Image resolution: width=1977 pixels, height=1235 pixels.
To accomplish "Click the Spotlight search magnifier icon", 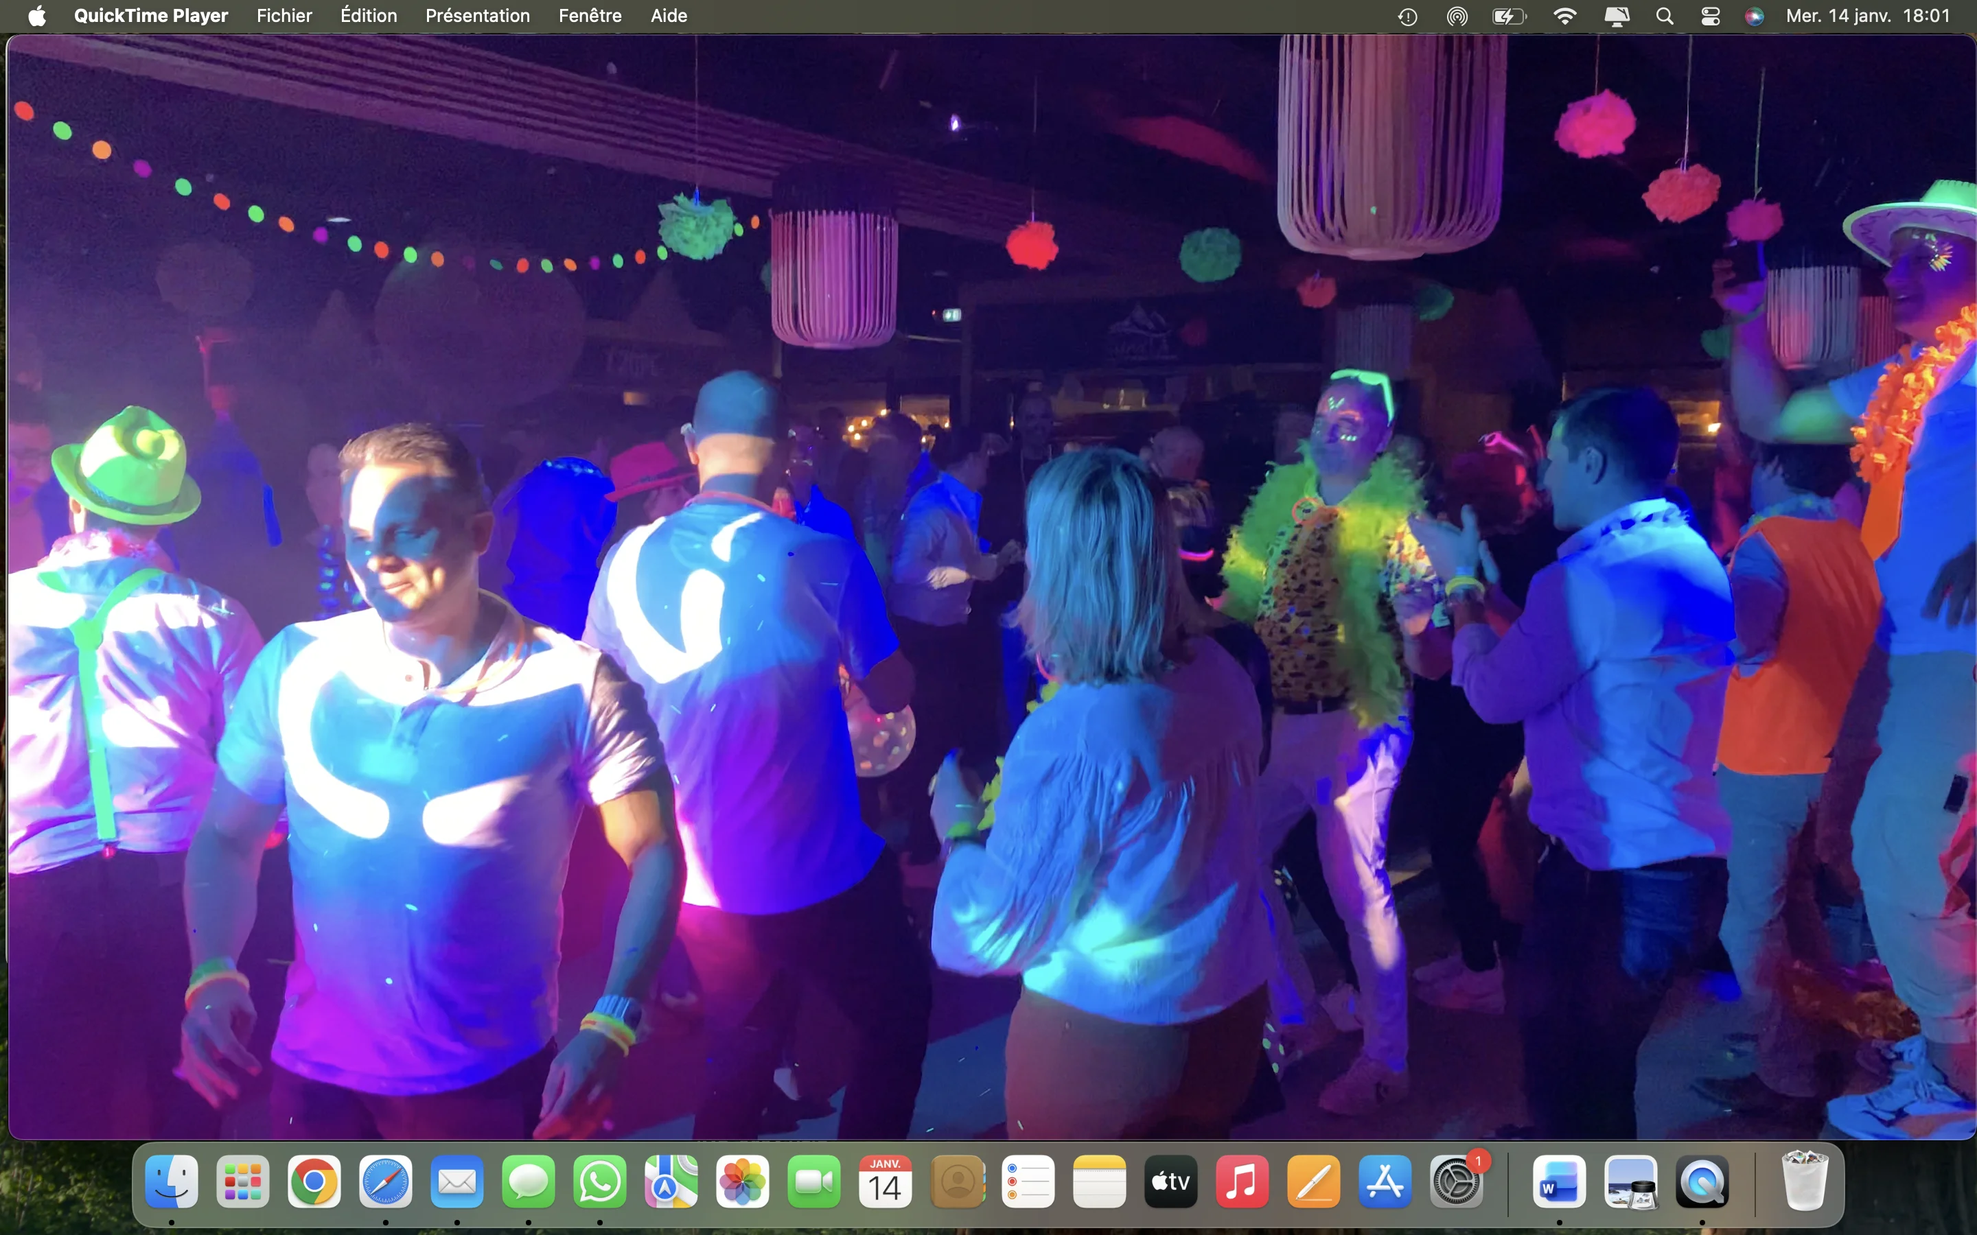I will pyautogui.click(x=1664, y=16).
